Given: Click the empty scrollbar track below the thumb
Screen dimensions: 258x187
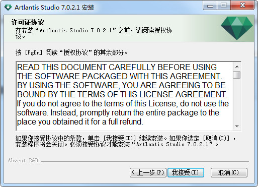Looking at the screenshot, I should click(237, 100).
